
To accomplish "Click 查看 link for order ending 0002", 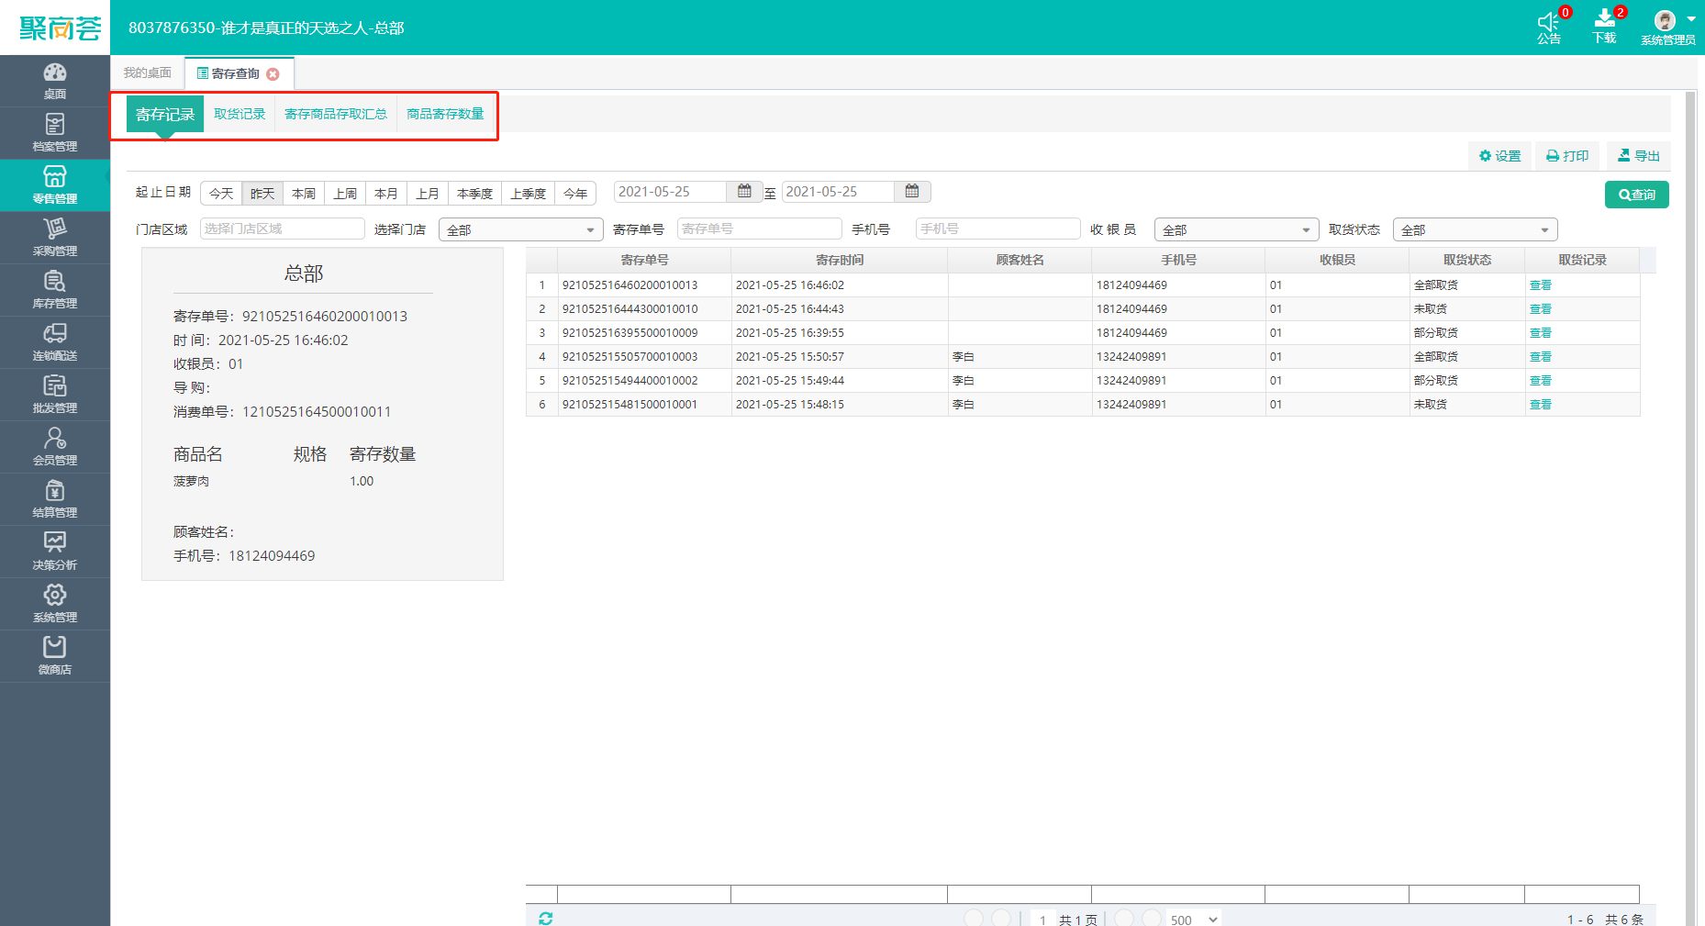I will pyautogui.click(x=1541, y=381).
